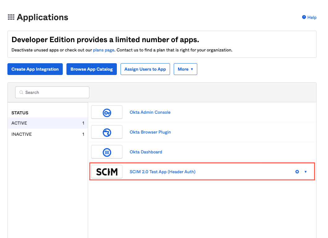Open the More actions dropdown

point(185,69)
